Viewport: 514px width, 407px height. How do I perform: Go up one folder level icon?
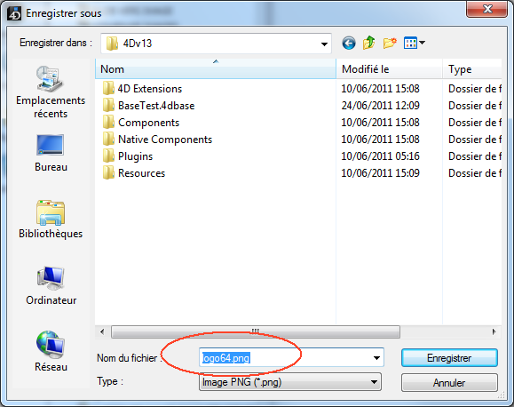pos(369,43)
